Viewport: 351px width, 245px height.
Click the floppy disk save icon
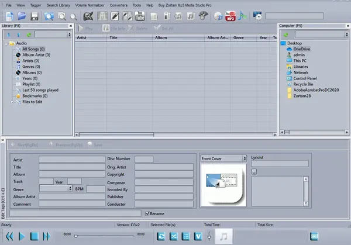(x=35, y=16)
